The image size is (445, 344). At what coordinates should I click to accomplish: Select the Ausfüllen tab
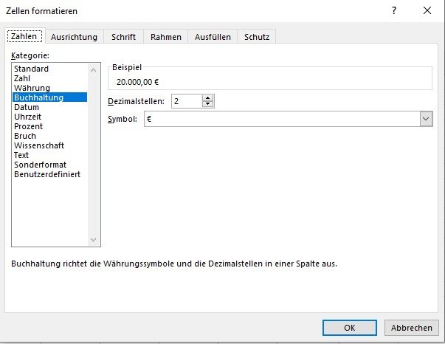(x=213, y=37)
